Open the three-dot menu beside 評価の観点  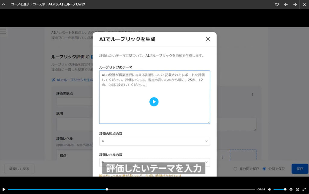click(x=252, y=95)
